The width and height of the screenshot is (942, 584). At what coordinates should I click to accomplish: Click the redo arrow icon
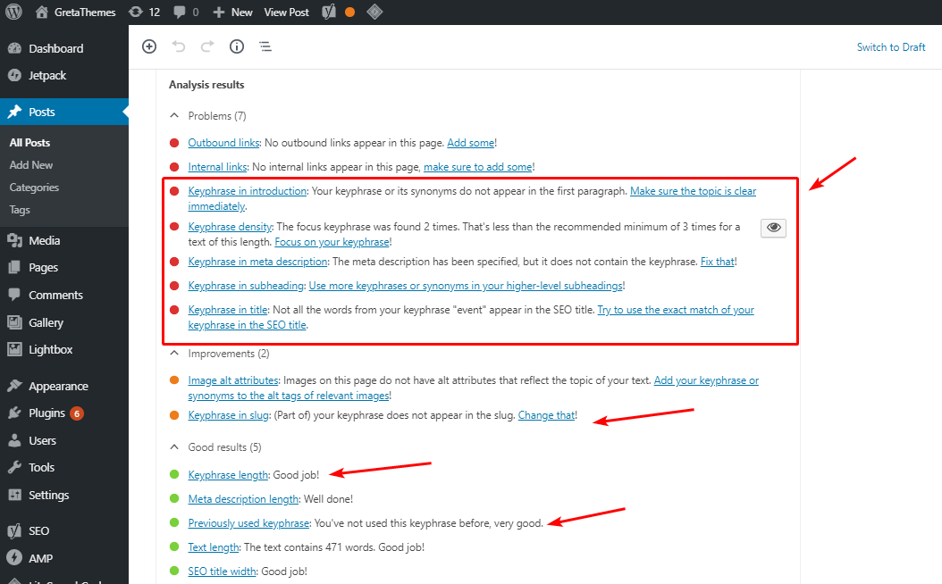tap(207, 46)
